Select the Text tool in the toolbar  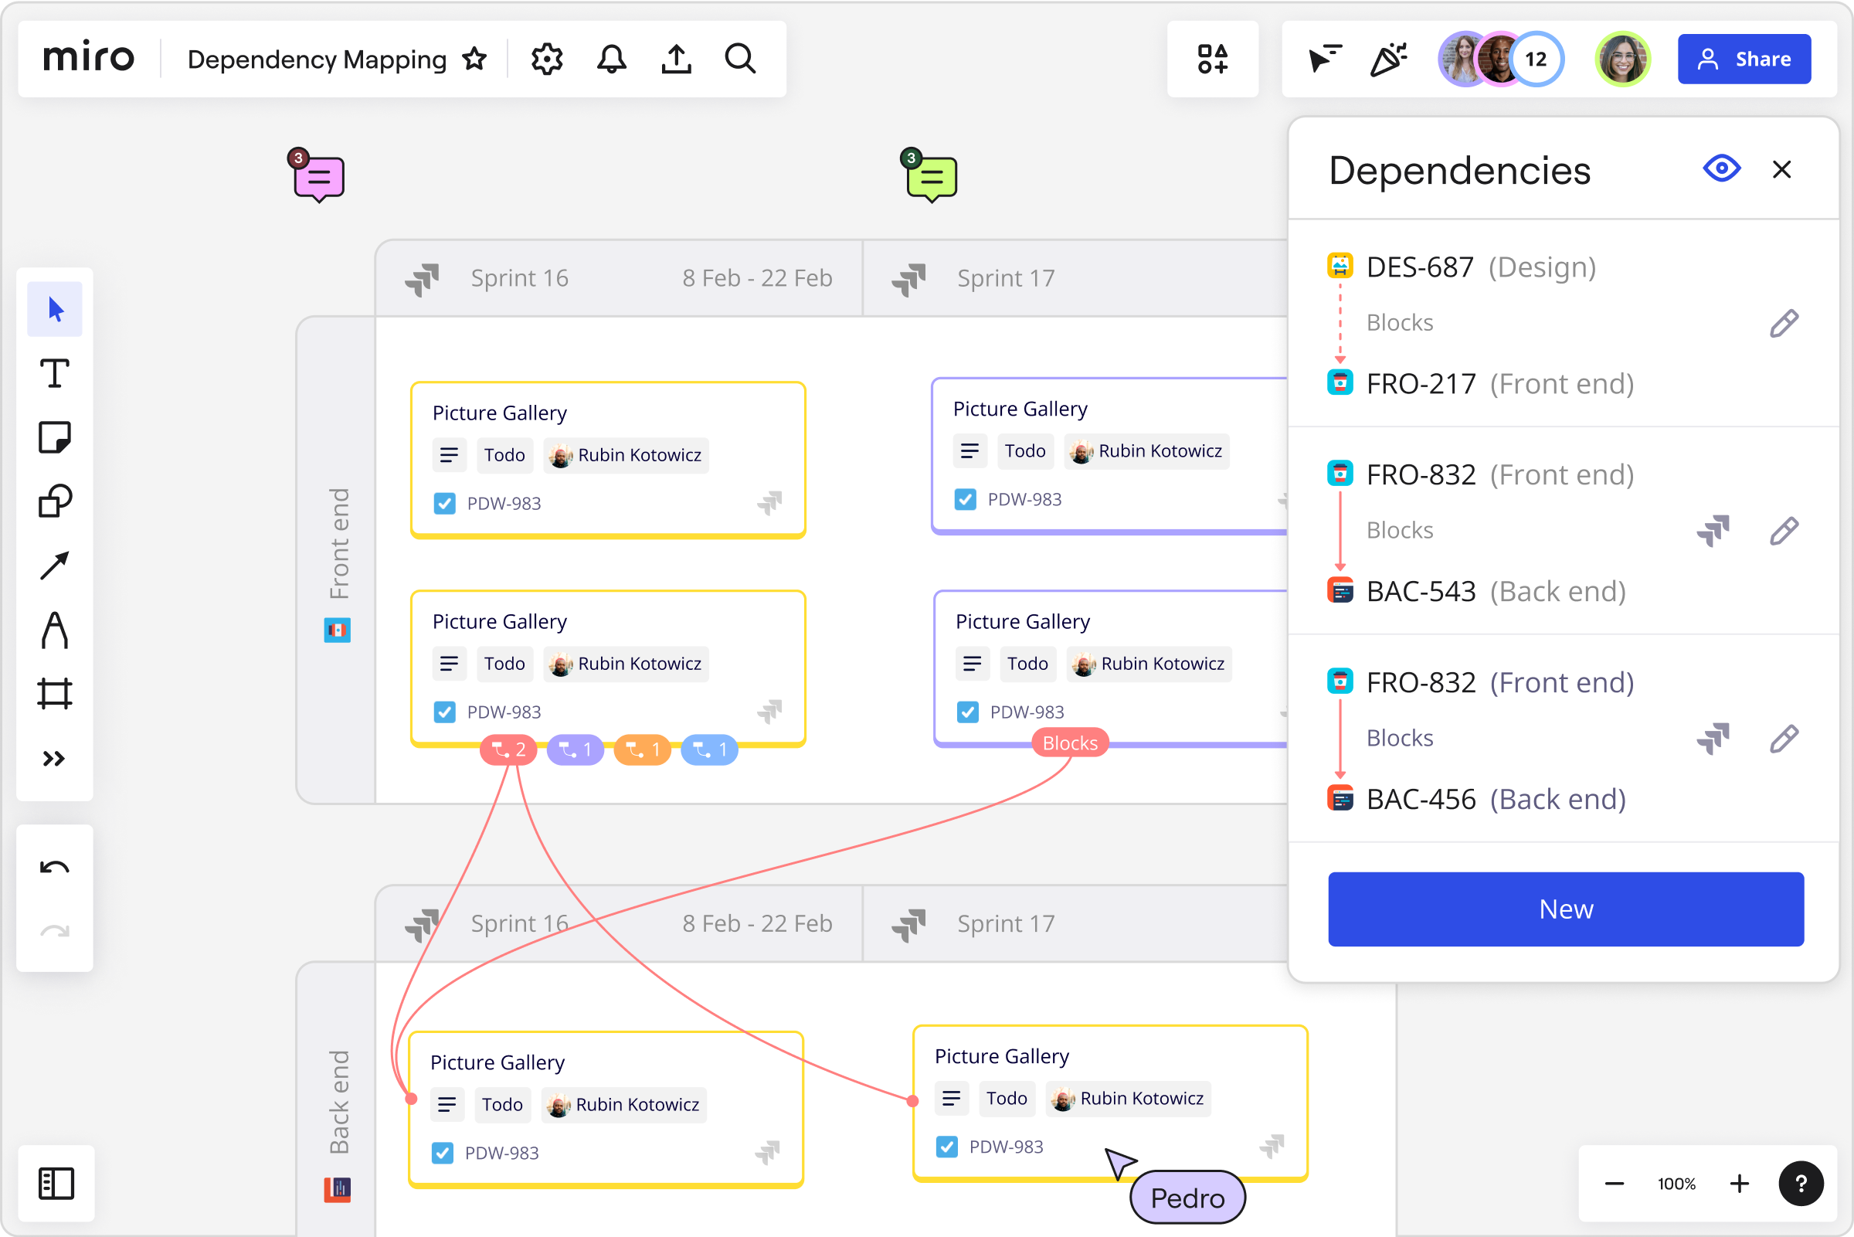[x=54, y=373]
